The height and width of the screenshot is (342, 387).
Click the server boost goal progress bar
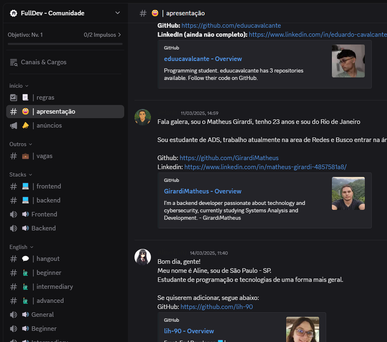[x=64, y=44]
